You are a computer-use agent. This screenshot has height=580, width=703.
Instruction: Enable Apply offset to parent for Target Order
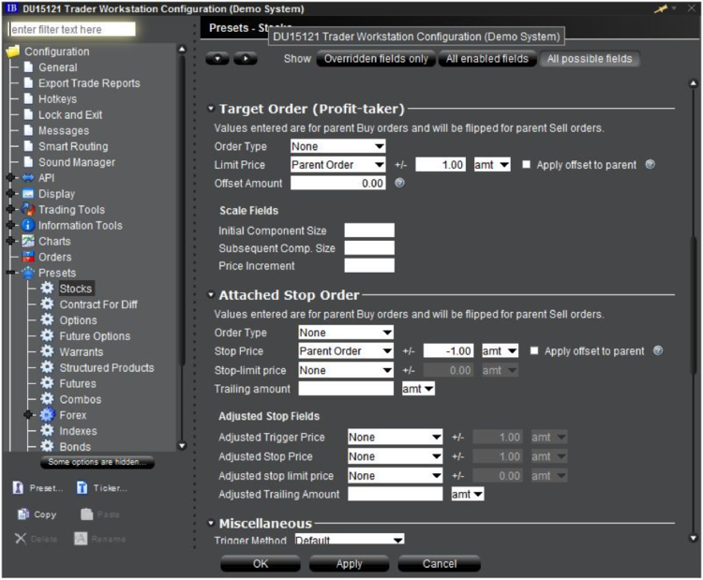coord(527,165)
